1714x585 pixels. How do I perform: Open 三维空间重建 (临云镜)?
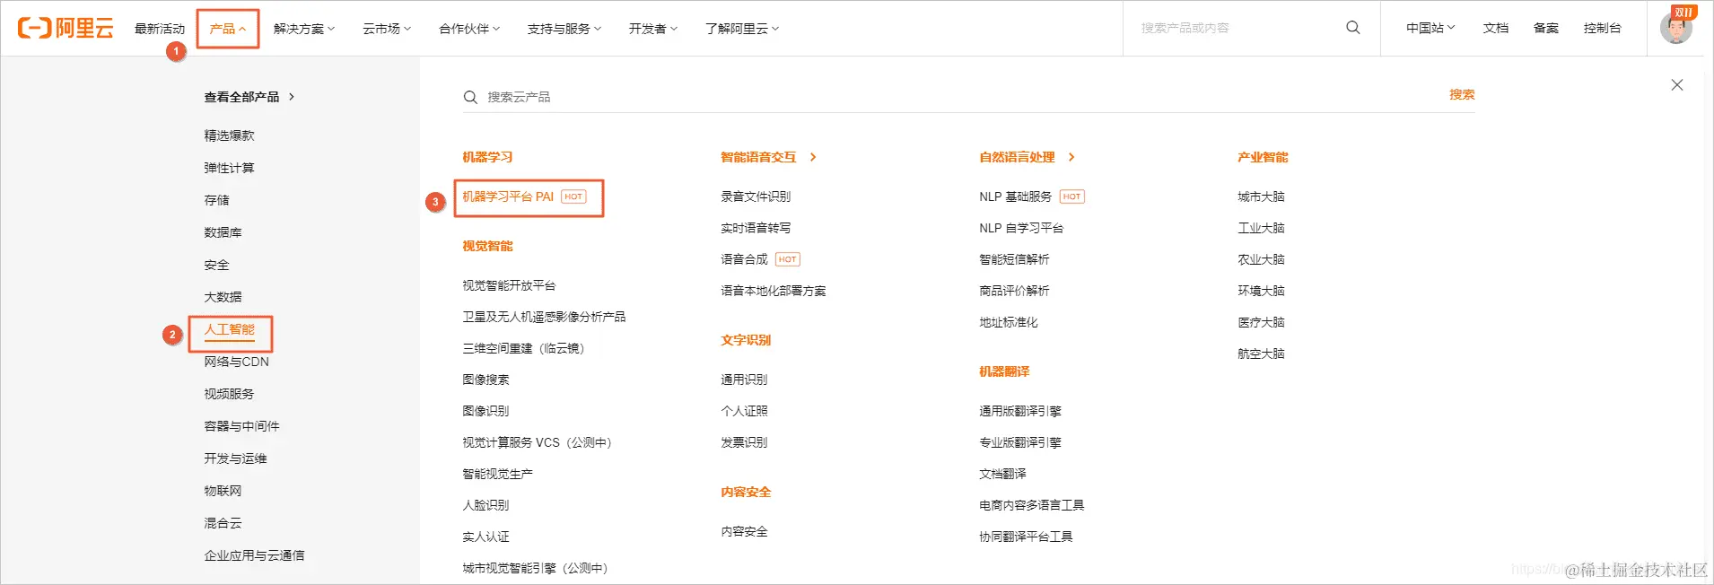523,348
